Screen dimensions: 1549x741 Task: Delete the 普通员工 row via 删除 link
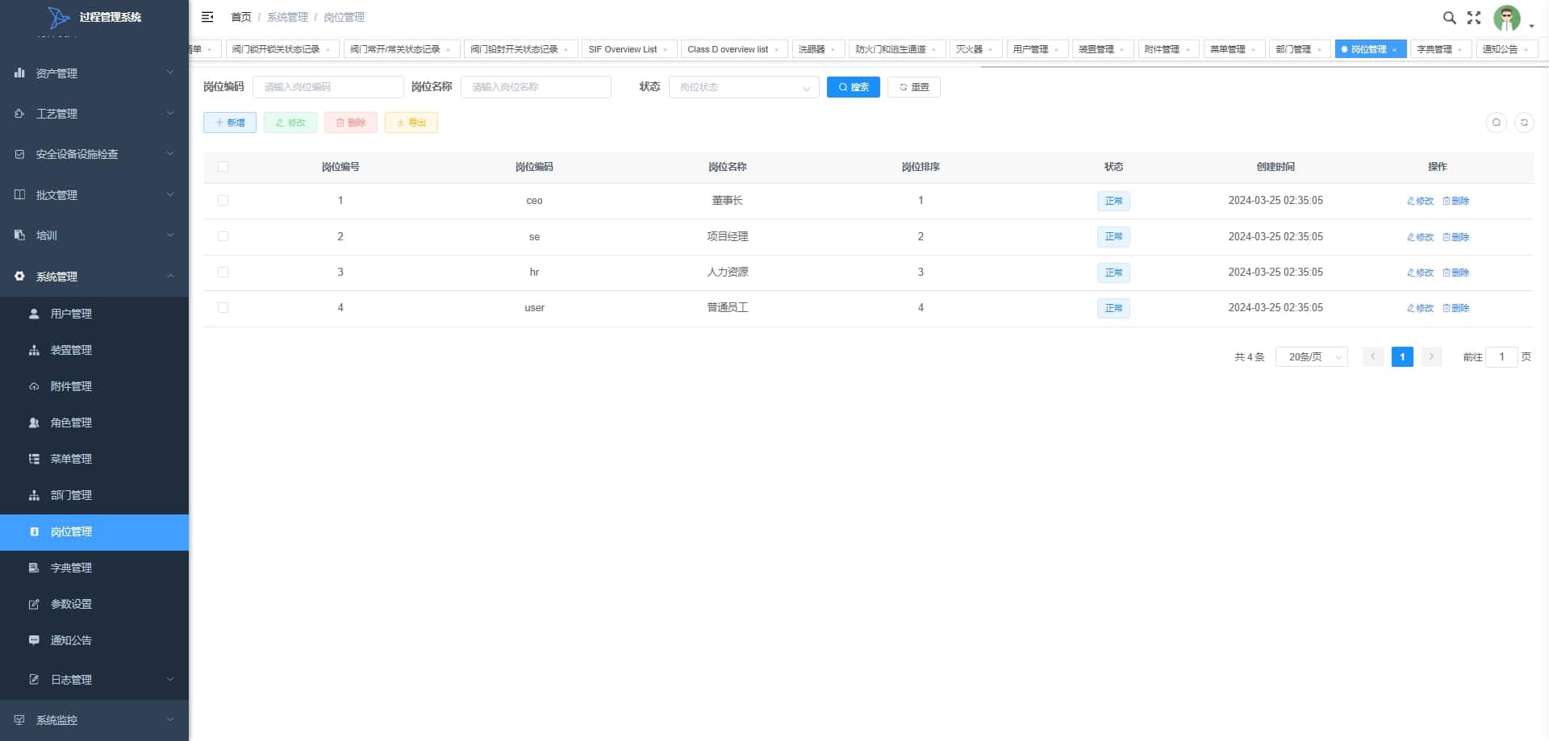tap(1456, 309)
